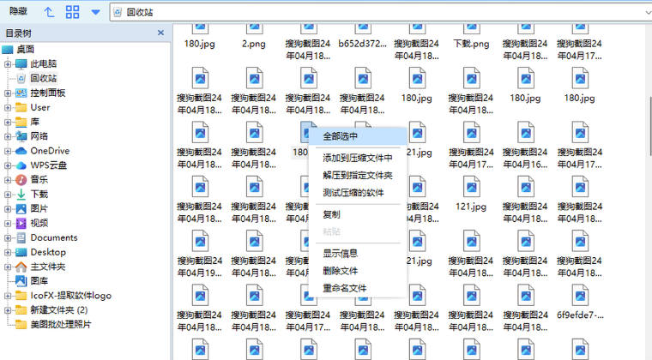This screenshot has height=360, width=652.
Task: Expand the 音乐 tree node
Action: click(x=8, y=180)
